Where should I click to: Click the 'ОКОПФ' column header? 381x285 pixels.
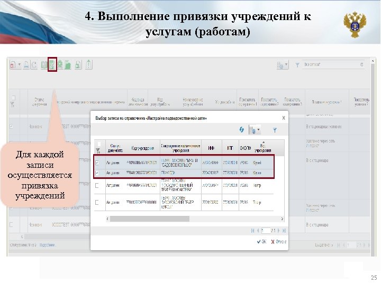(245, 148)
